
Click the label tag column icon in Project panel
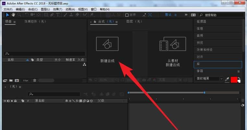pyautogui.click(x=32, y=60)
